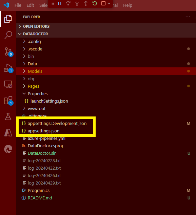
Task: Open azure-pipelines.yml file
Action: (x=106, y=138)
